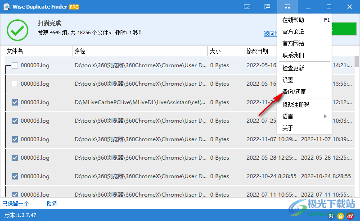Viewport: 360px width, 221px height.
Task: Maximize the Wise Duplicate Finder window
Action: pos(329,7)
